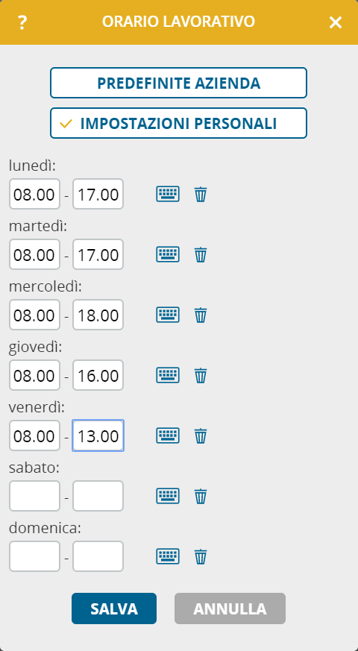Select Predefinite Azienda option

(178, 83)
